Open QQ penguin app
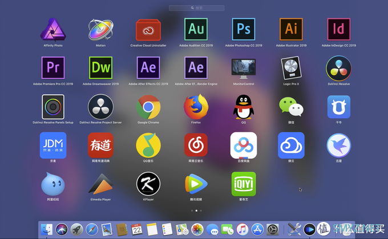Screen dimensions: 388x239 coord(244,107)
